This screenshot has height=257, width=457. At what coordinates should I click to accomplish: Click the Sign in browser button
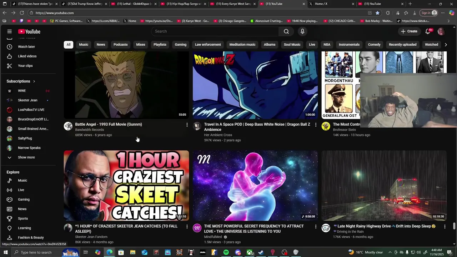pyautogui.click(x=429, y=13)
